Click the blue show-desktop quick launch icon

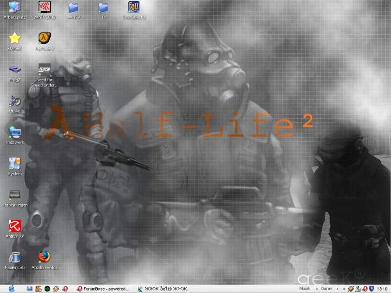(29, 289)
